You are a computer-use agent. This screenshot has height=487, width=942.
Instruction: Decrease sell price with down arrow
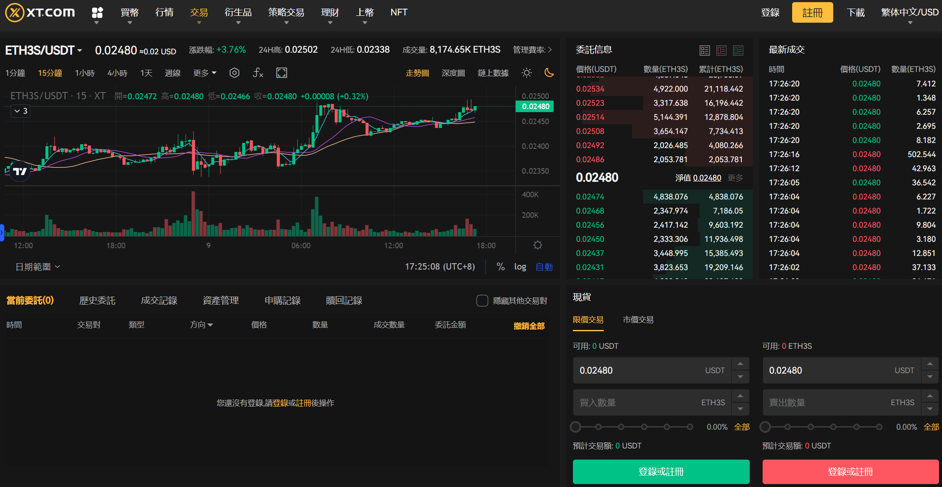click(930, 377)
